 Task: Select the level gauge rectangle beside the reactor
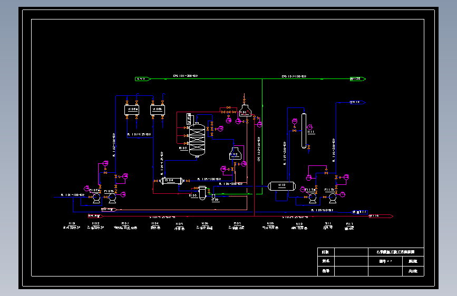coord(189,119)
